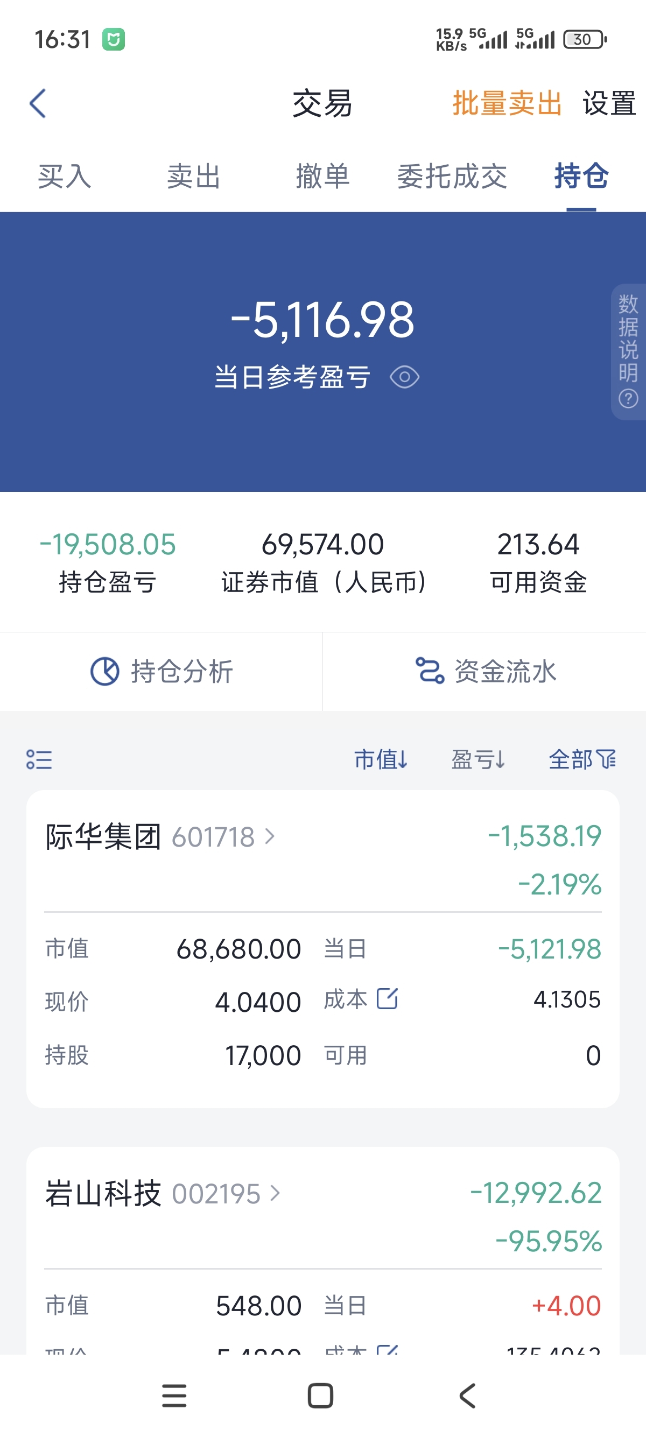Tap the back arrow in header
Image resolution: width=646 pixels, height=1437 pixels.
[x=37, y=103]
